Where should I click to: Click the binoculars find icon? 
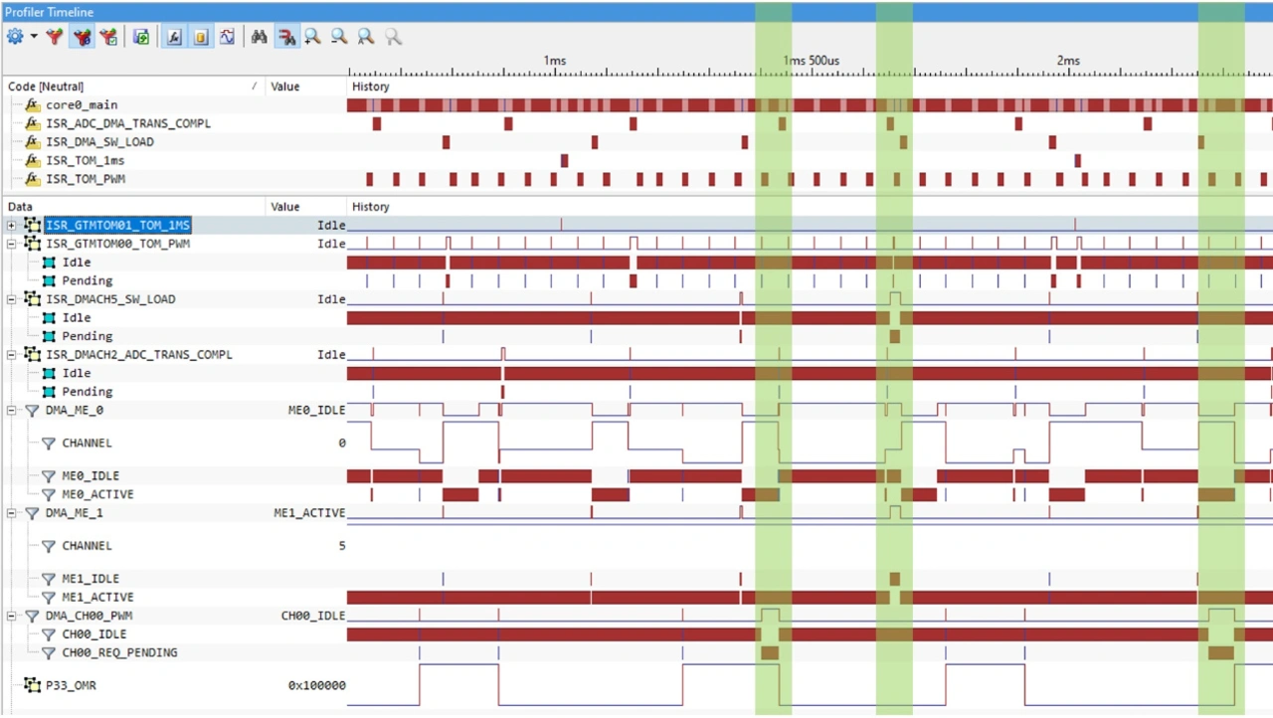259,37
